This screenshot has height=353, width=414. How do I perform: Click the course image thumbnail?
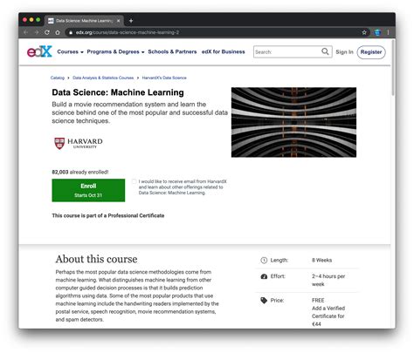pyautogui.click(x=293, y=122)
